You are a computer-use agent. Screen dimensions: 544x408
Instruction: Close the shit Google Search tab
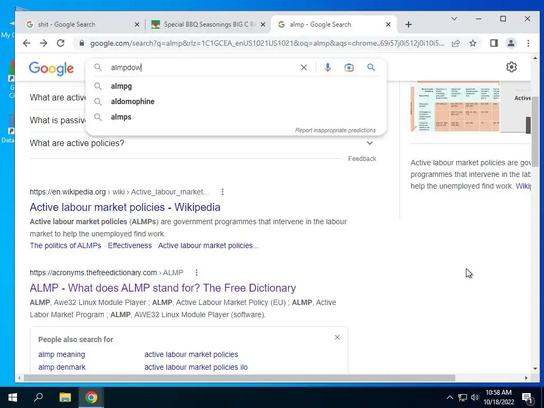point(137,24)
